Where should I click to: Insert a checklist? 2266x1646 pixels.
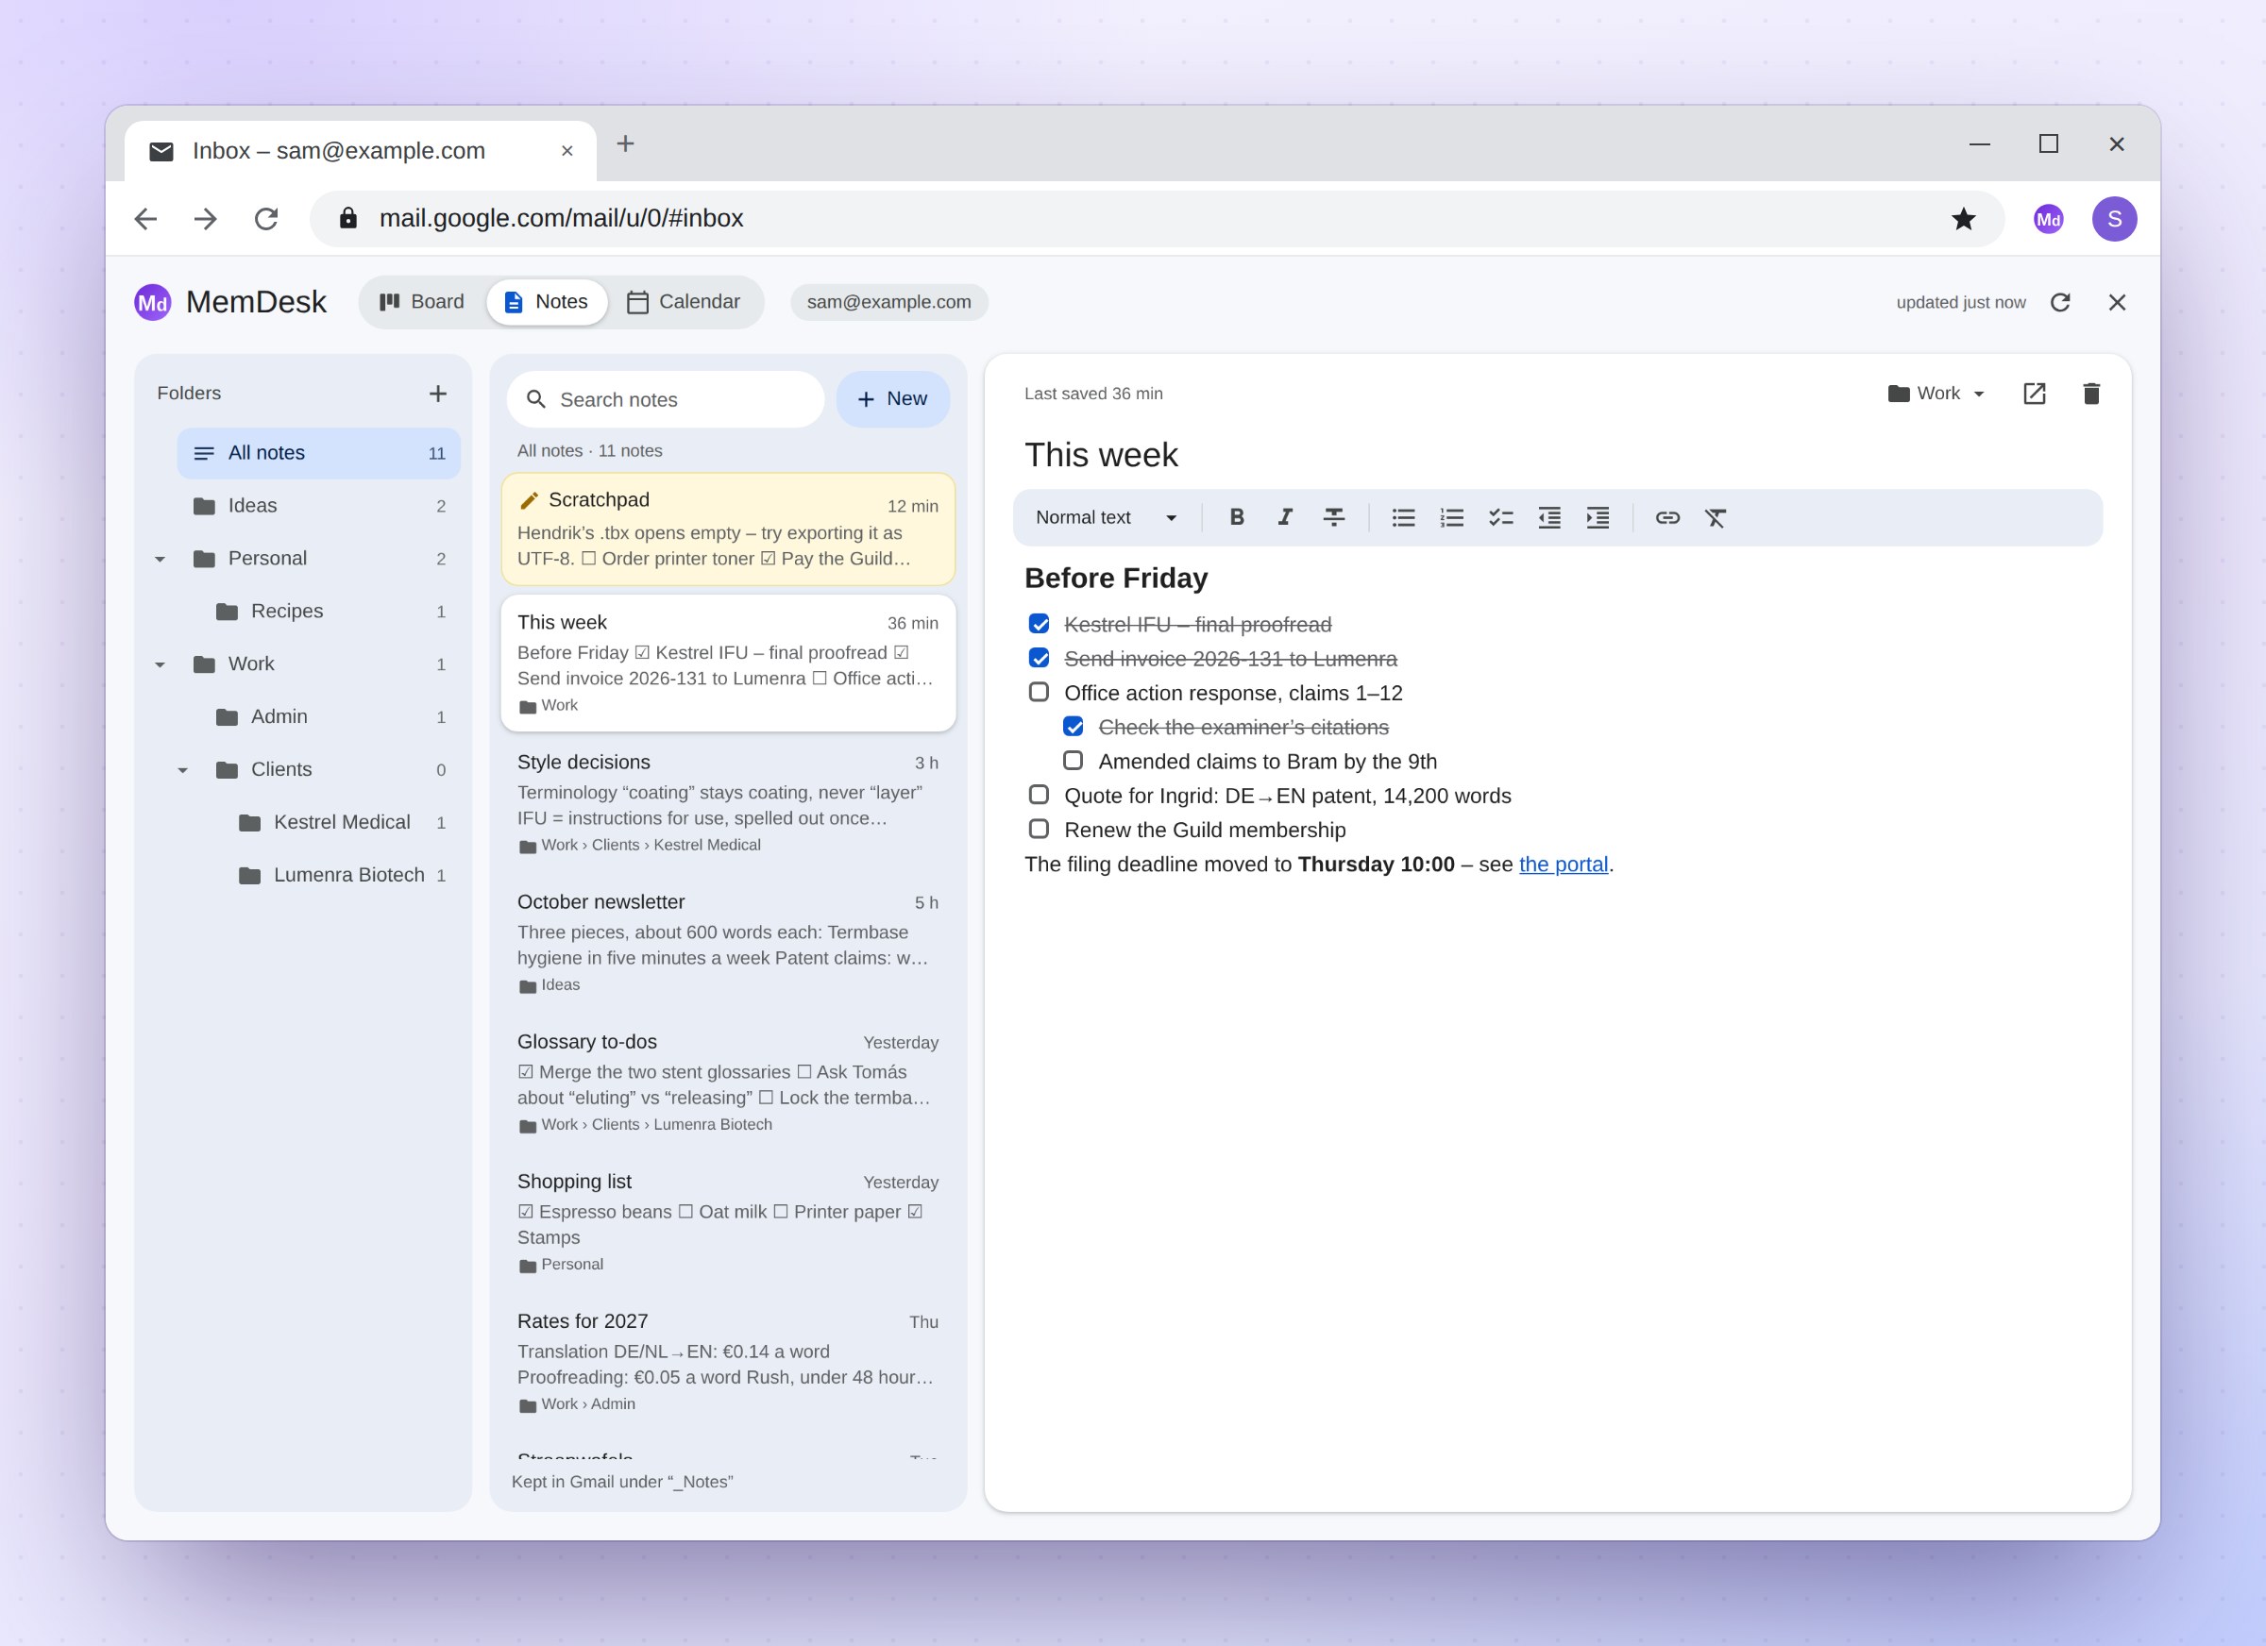(1500, 517)
